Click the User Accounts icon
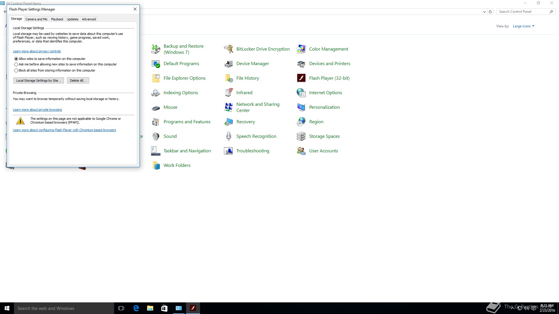The height and width of the screenshot is (314, 559). 301,151
